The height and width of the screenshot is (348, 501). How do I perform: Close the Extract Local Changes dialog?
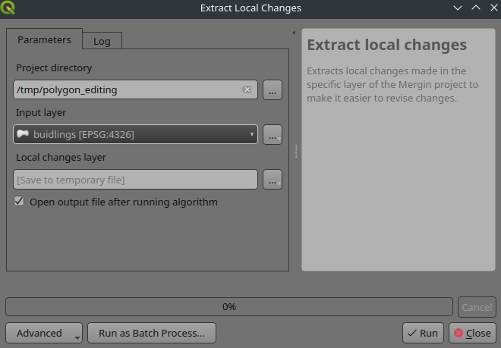click(472, 333)
